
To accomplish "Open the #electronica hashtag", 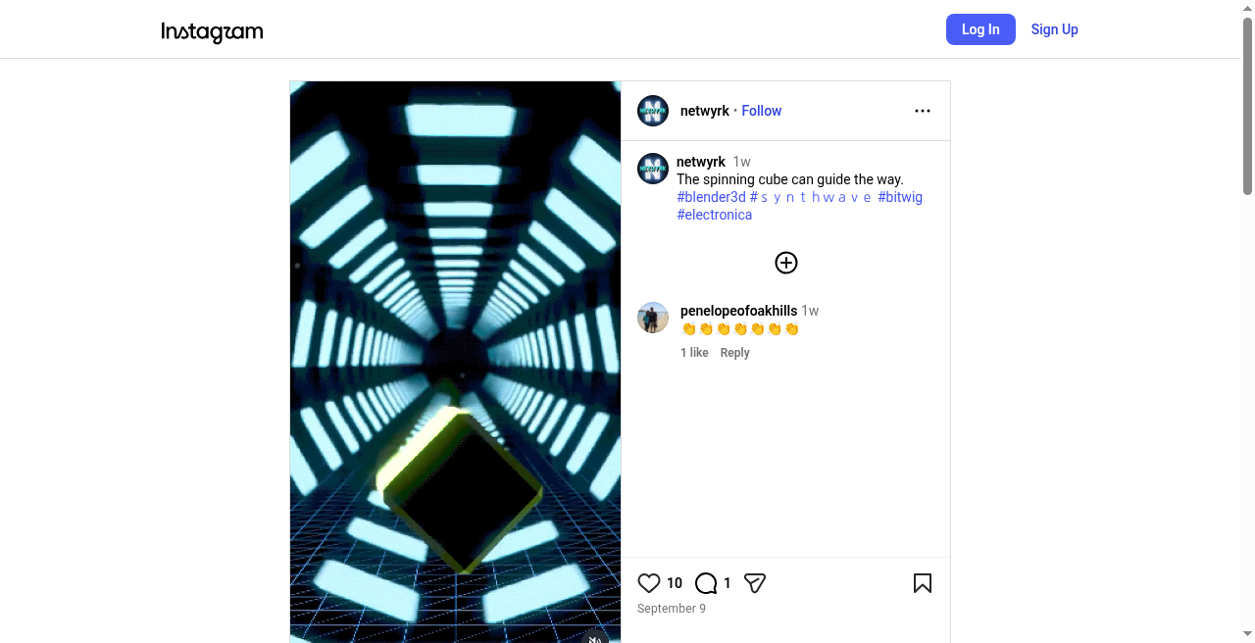I will (714, 215).
